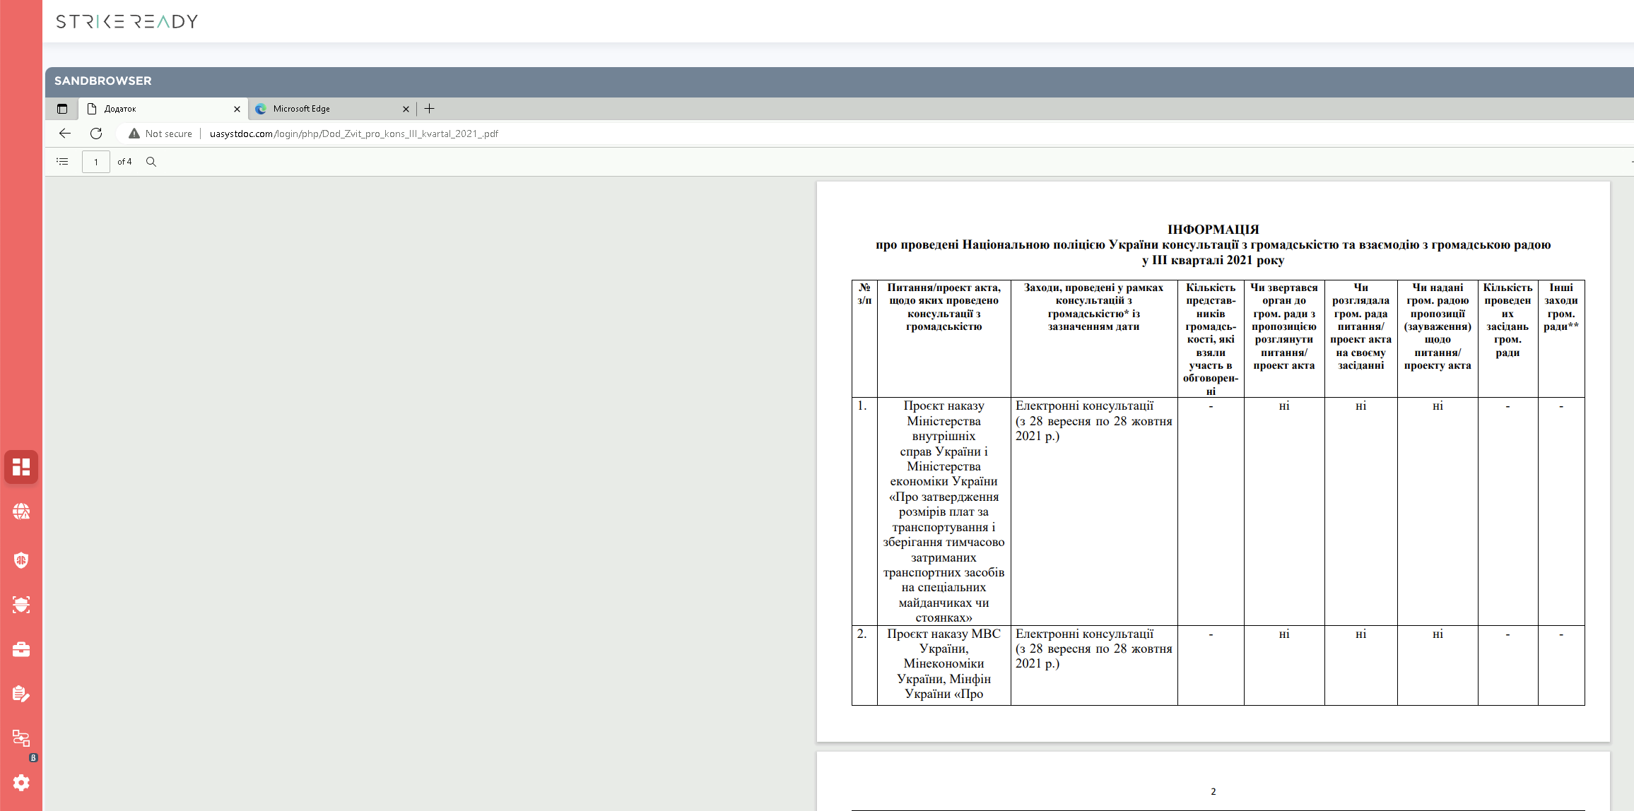Click page number 2 on second page
Image resolution: width=1634 pixels, height=811 pixels.
1213,792
